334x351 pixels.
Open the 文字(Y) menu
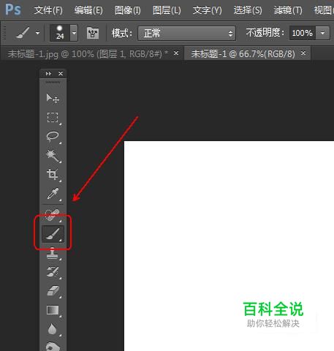pyautogui.click(x=208, y=10)
